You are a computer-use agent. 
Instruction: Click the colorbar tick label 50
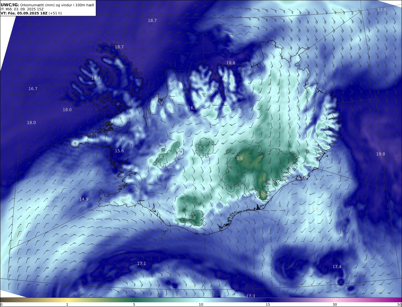pyautogui.click(x=399, y=305)
